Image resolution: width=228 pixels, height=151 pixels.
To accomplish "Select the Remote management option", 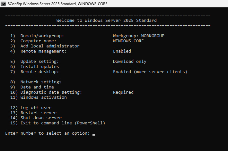I will [43, 51].
